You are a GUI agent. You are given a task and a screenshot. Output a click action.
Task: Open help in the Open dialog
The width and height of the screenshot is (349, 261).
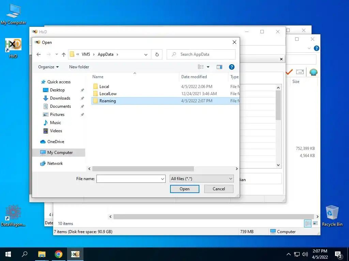point(231,67)
